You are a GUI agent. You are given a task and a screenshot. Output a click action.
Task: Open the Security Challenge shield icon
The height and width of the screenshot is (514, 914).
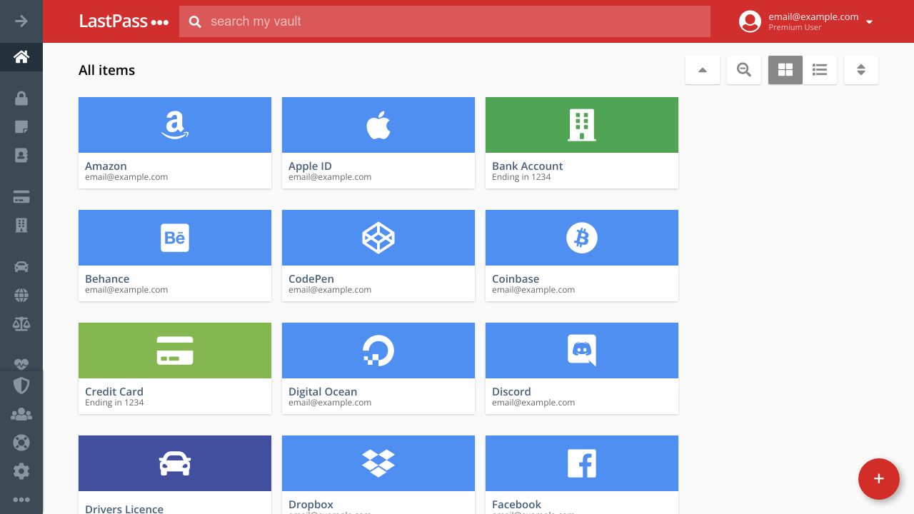click(x=21, y=386)
